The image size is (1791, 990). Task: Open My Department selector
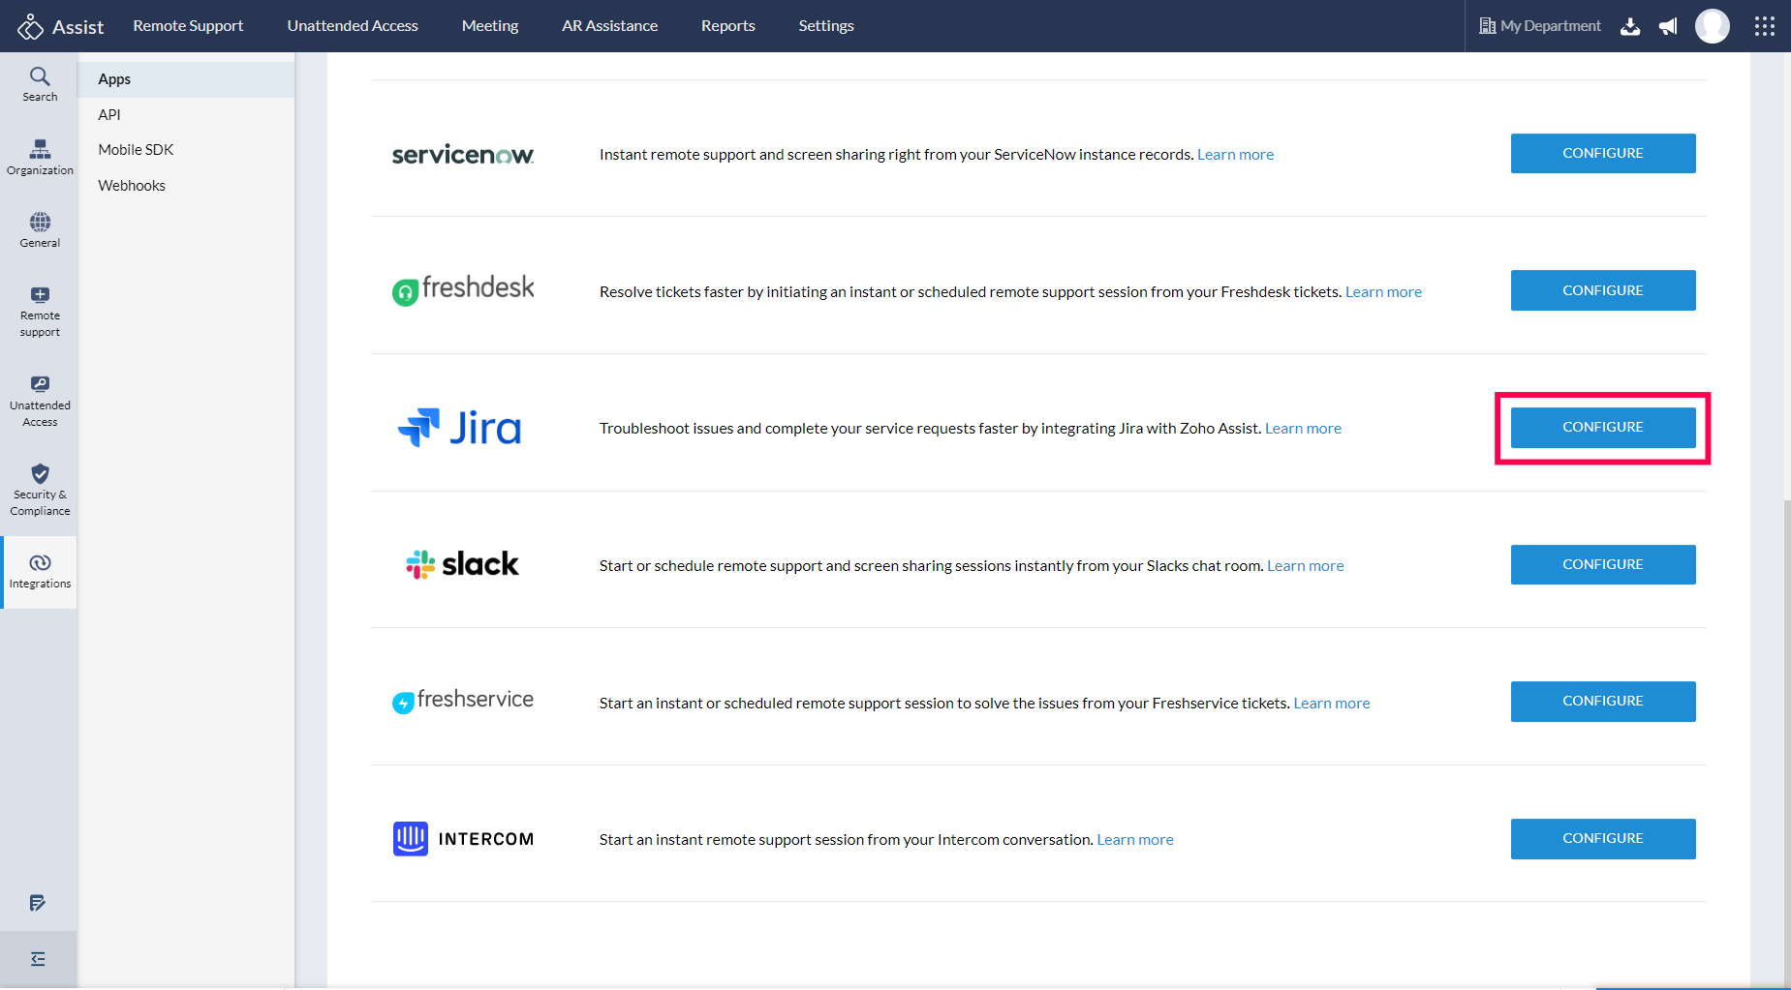click(1539, 26)
